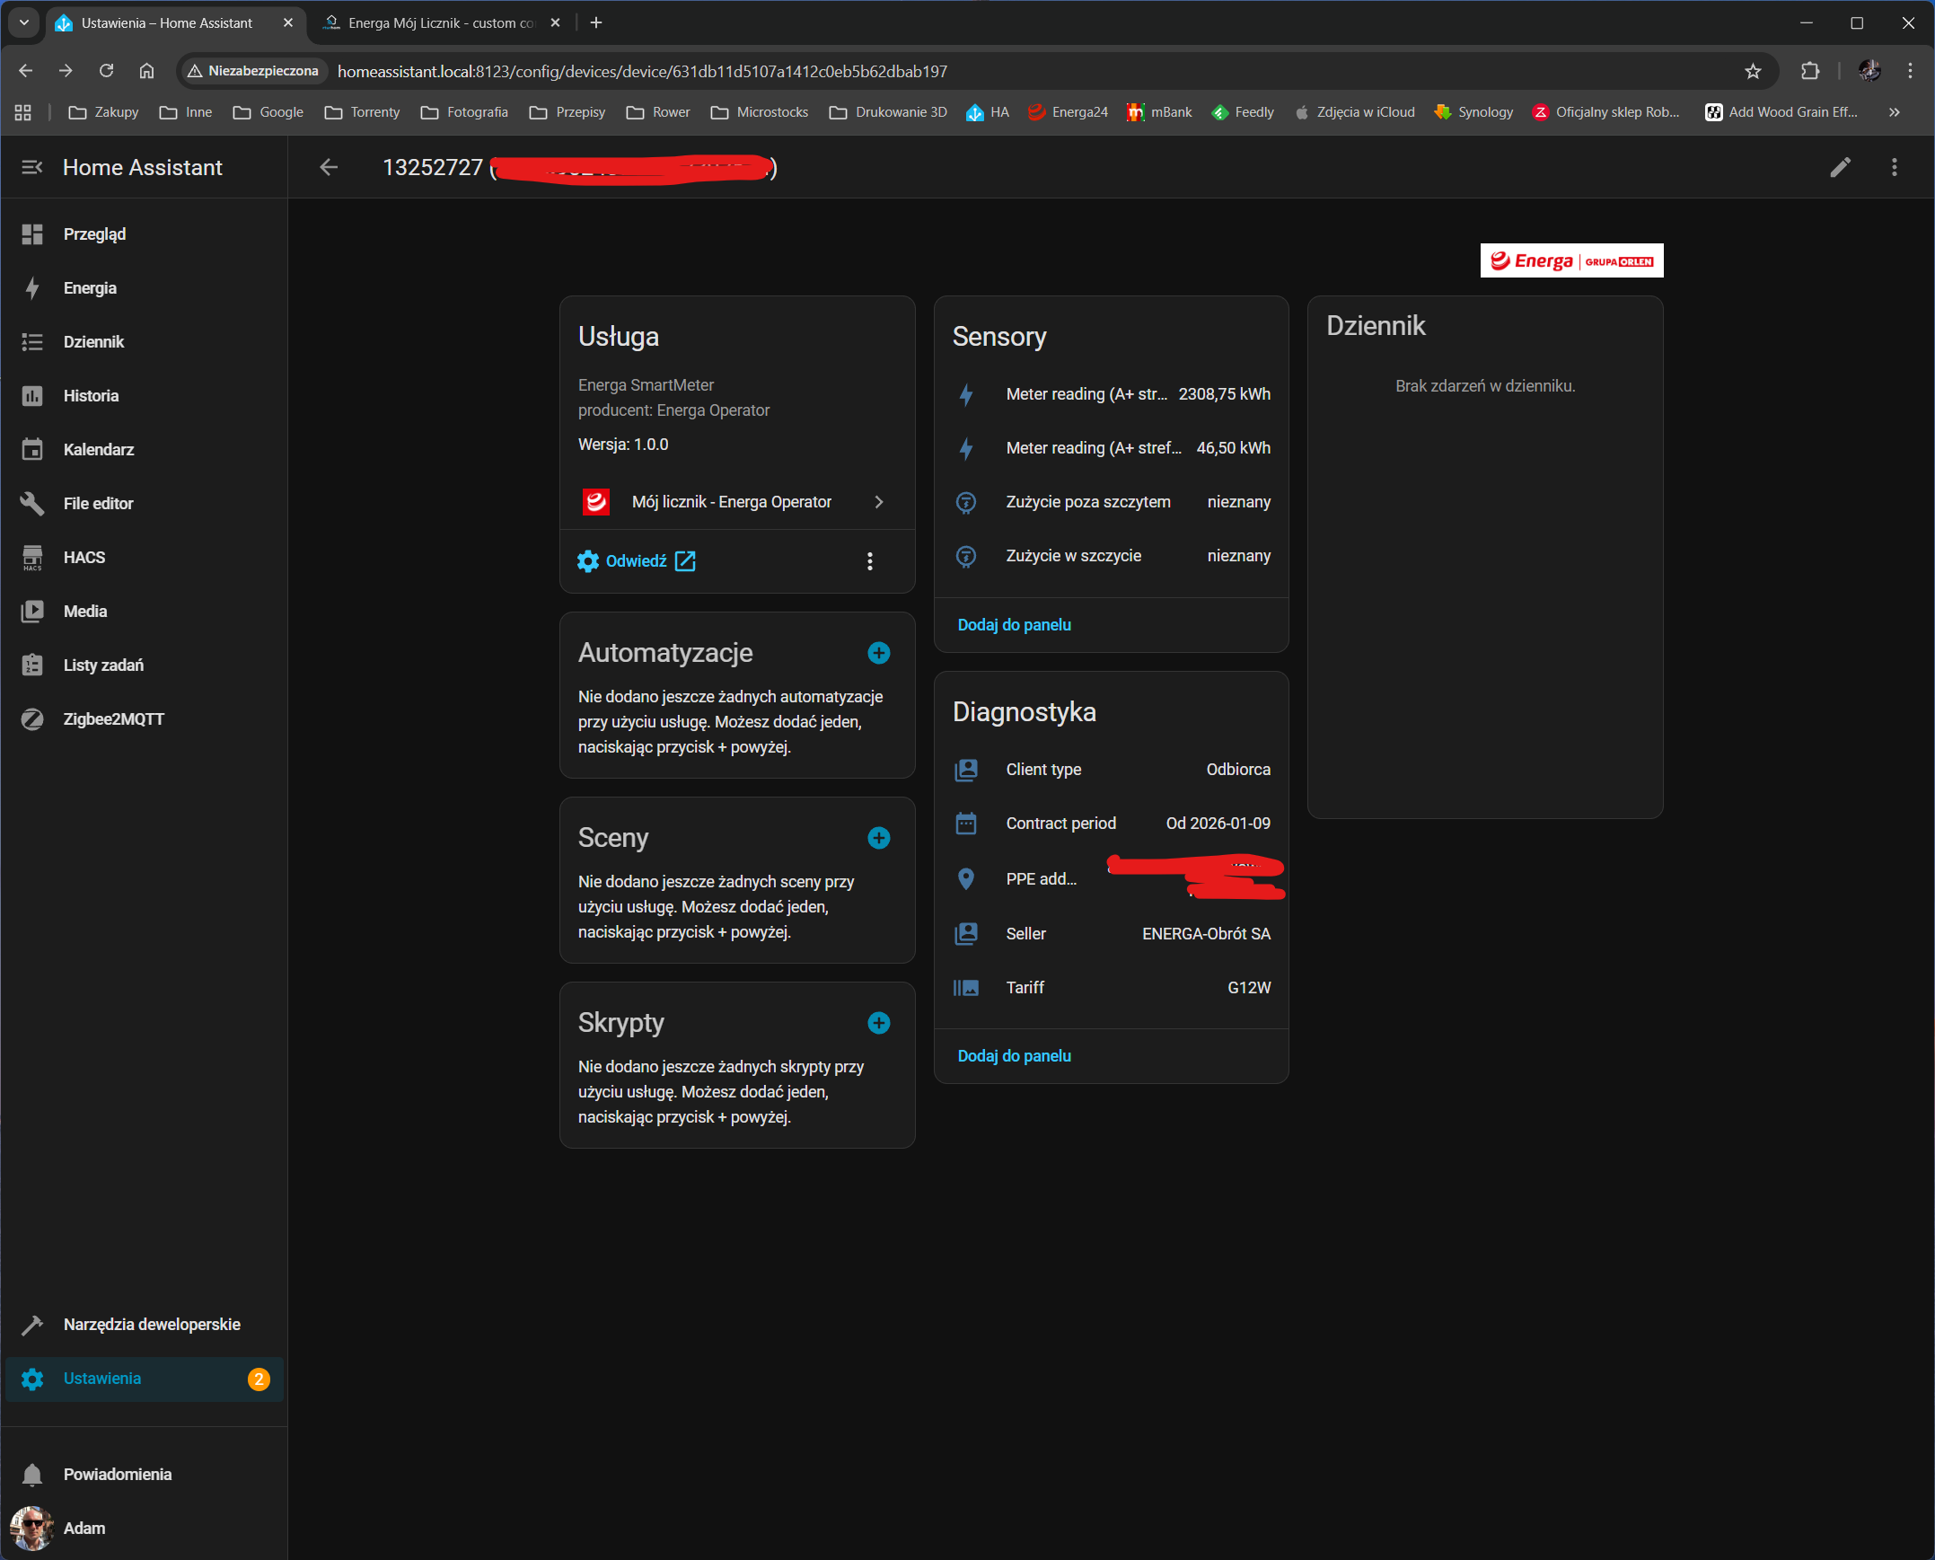Click Dodaj do panelu under Sensory

click(1014, 624)
